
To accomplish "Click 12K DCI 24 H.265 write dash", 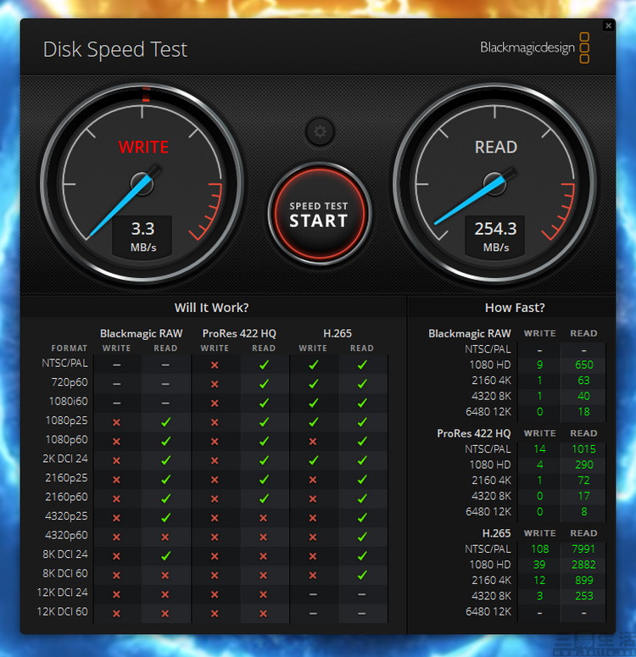I will click(313, 594).
